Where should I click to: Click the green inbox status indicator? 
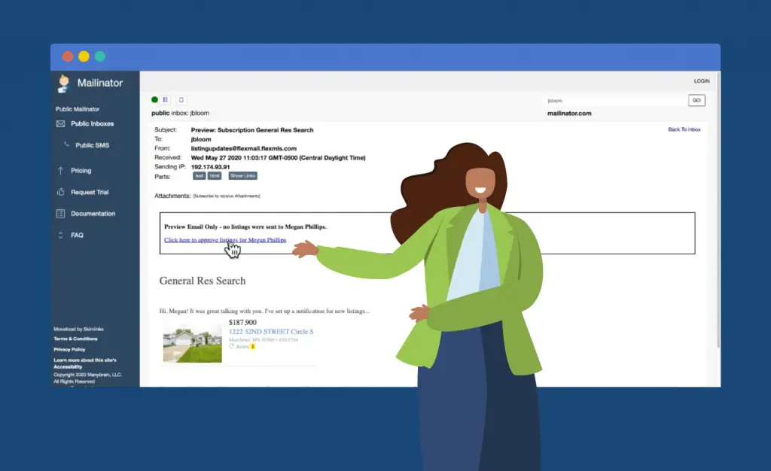155,99
